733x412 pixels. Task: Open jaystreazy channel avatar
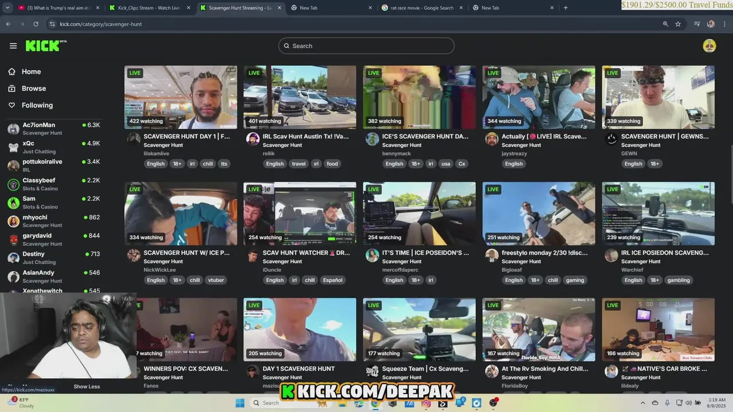click(x=491, y=138)
